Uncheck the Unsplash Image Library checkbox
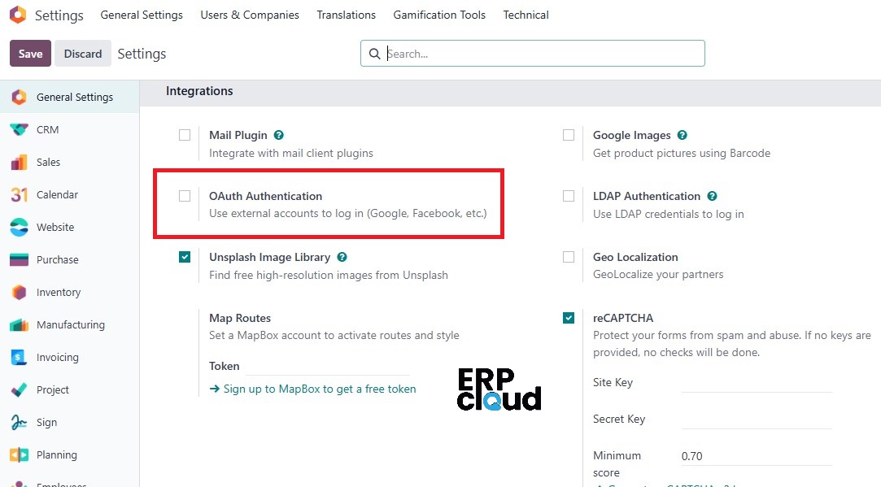881x487 pixels. [185, 257]
